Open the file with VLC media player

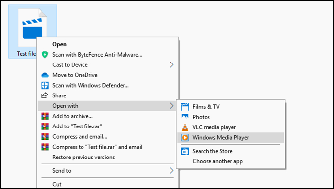[231, 127]
